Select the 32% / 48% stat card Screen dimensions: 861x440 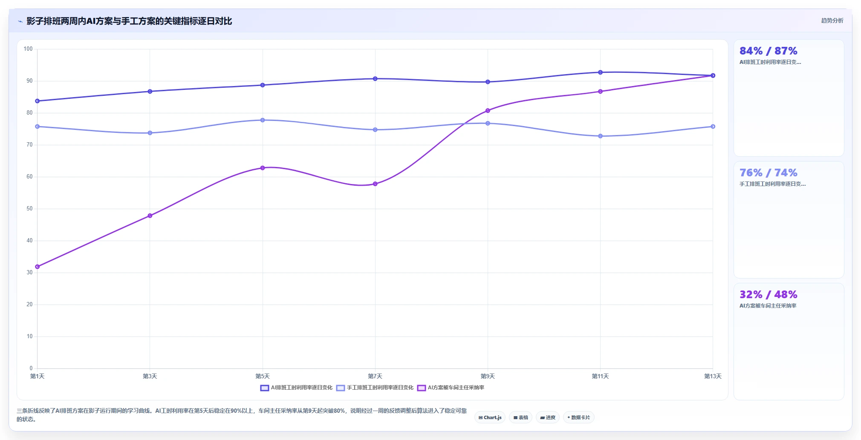tap(789, 342)
